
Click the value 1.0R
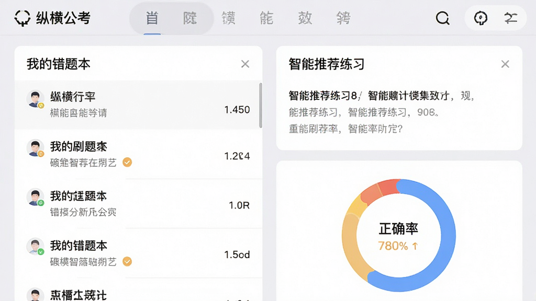[x=239, y=205]
